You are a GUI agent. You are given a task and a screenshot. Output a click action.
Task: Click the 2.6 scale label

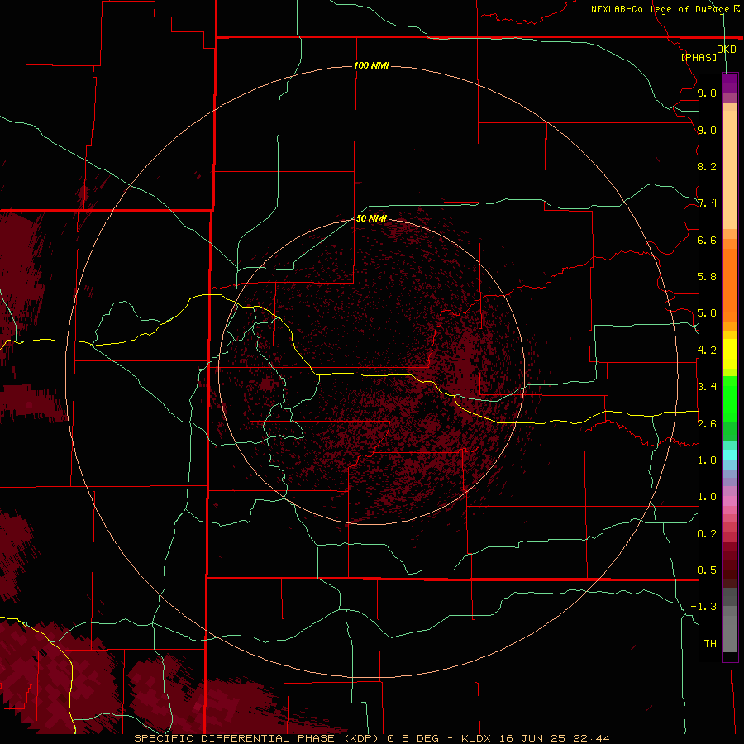707,424
